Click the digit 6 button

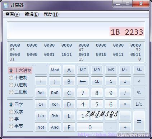pos(111,104)
